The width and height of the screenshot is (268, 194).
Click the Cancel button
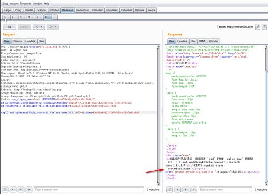point(24,27)
